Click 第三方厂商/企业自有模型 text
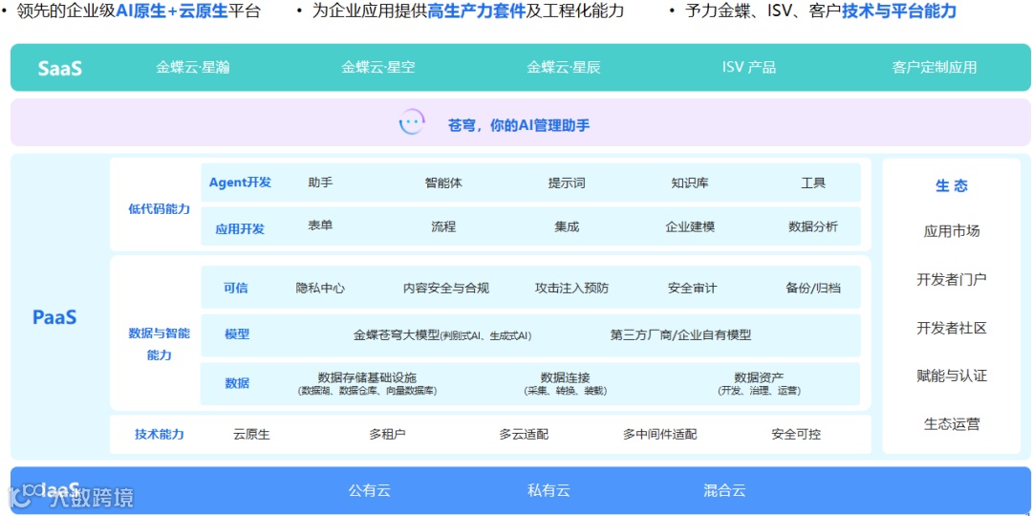The height and width of the screenshot is (516, 1032). 680,335
